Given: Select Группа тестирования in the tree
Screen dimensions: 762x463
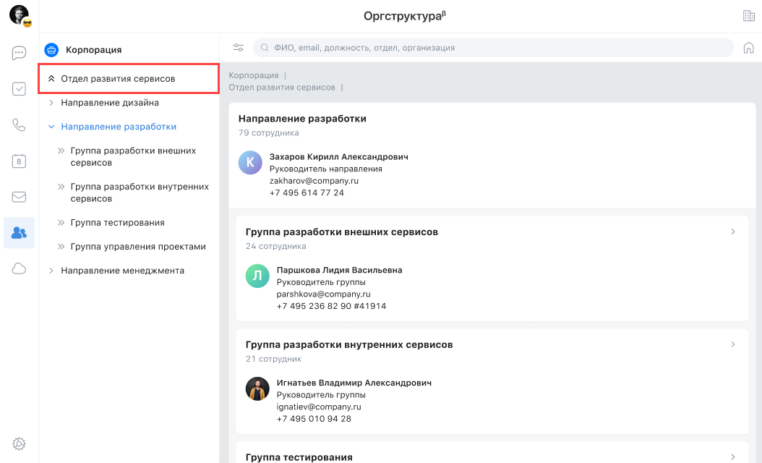Looking at the screenshot, I should coord(117,223).
